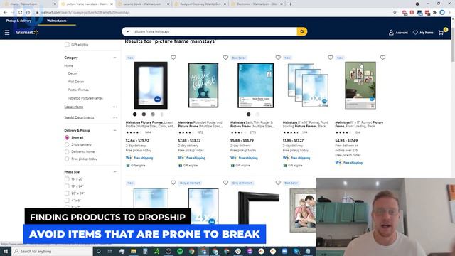Screen dimensions: 455x256
Task: Pick the white swatch on the Linear Profile frame
Action: click(x=162, y=114)
